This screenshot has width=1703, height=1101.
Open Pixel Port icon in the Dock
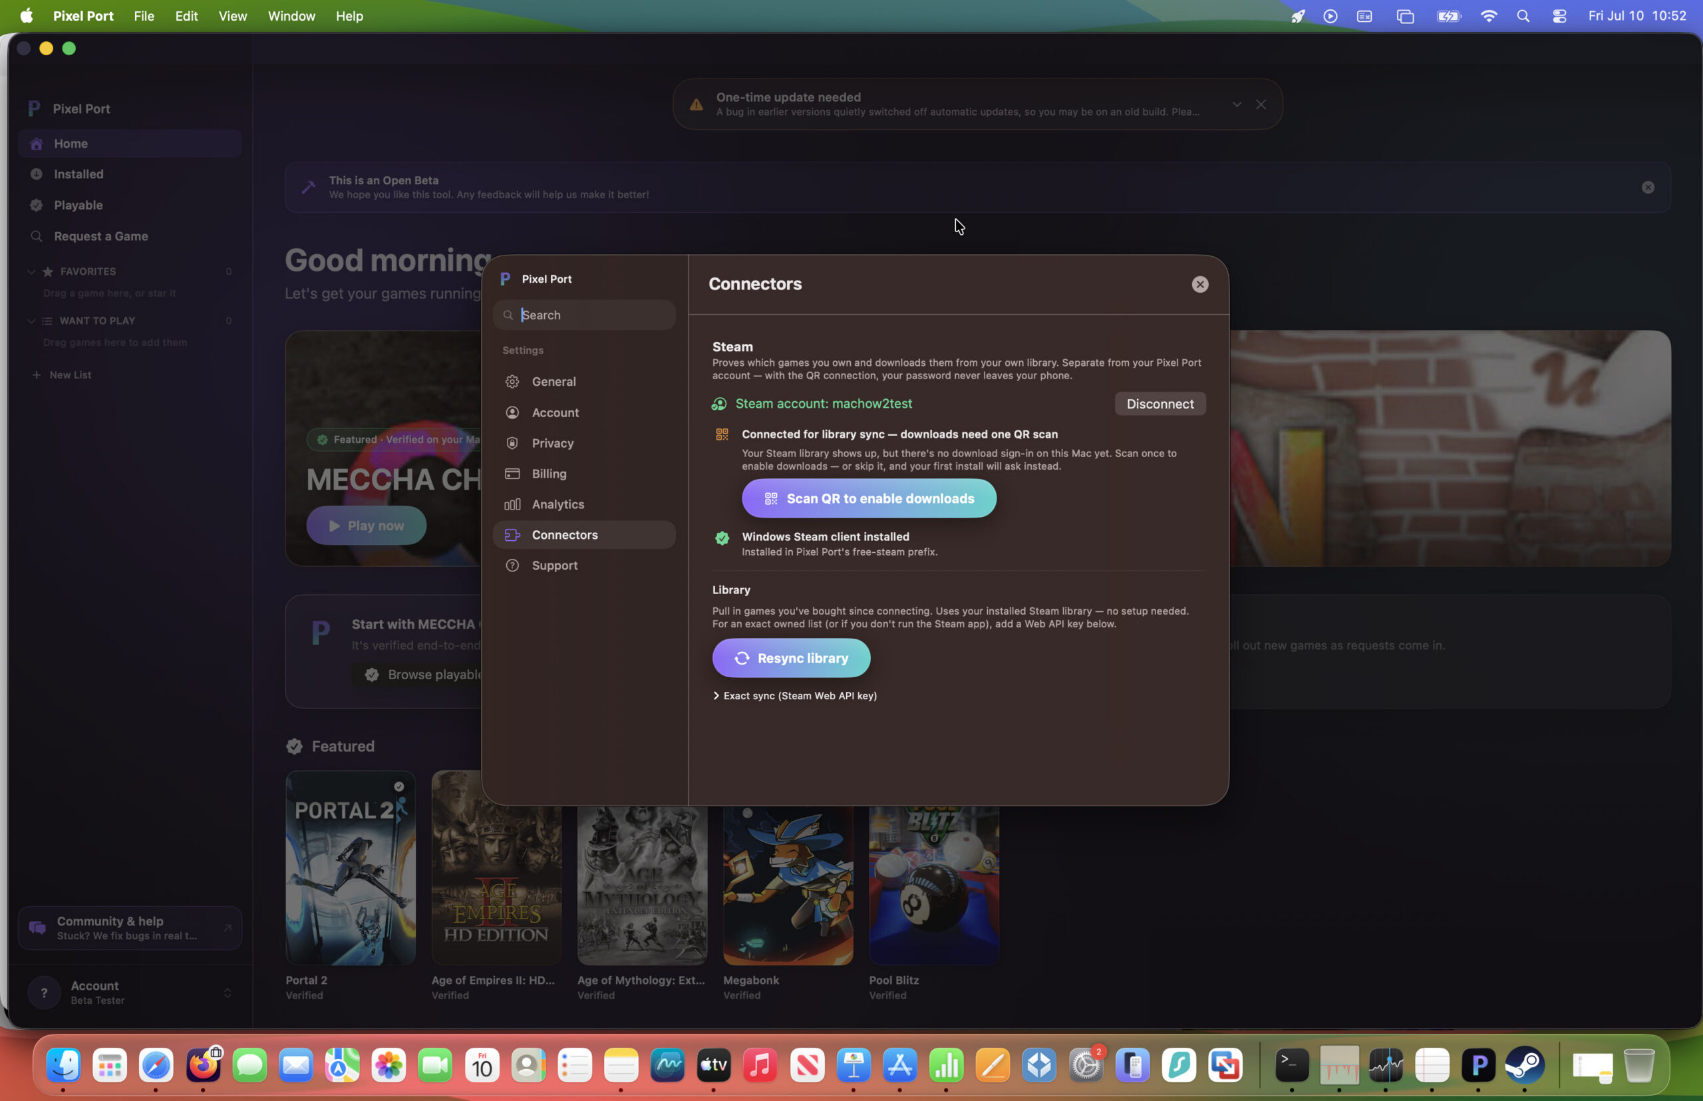coord(1477,1065)
